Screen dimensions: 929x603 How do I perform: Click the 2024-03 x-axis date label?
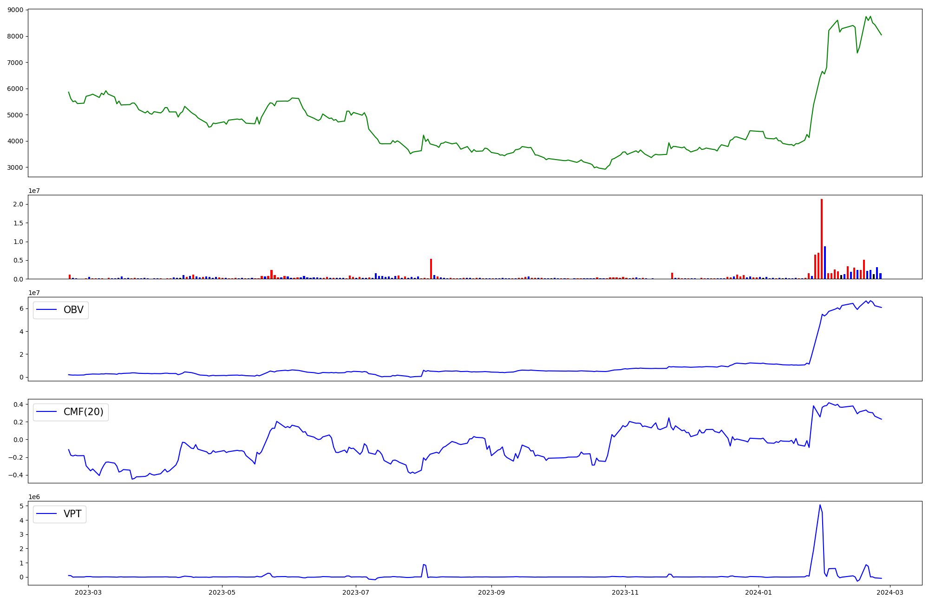[890, 592]
